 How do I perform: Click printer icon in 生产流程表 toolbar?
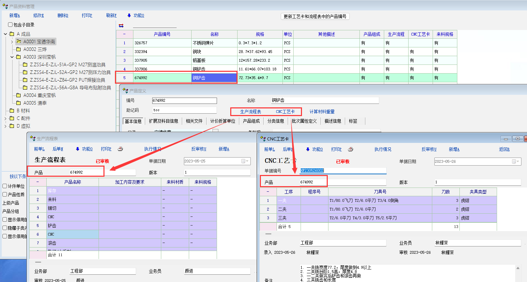[120, 149]
